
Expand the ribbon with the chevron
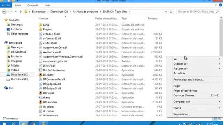tap(216, 5)
